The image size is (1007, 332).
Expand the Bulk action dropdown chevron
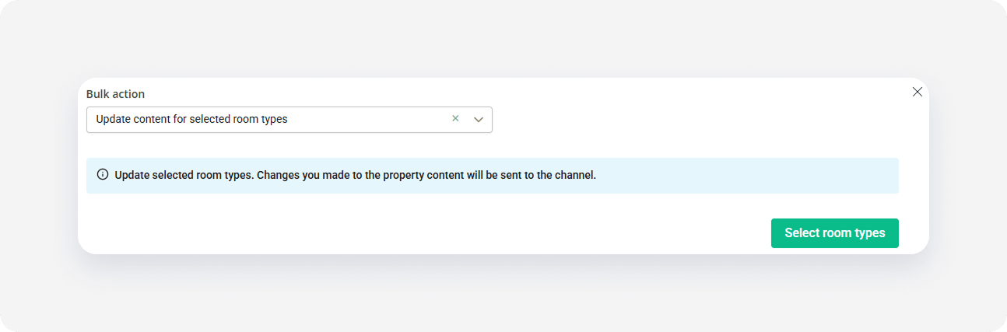pyautogui.click(x=479, y=120)
